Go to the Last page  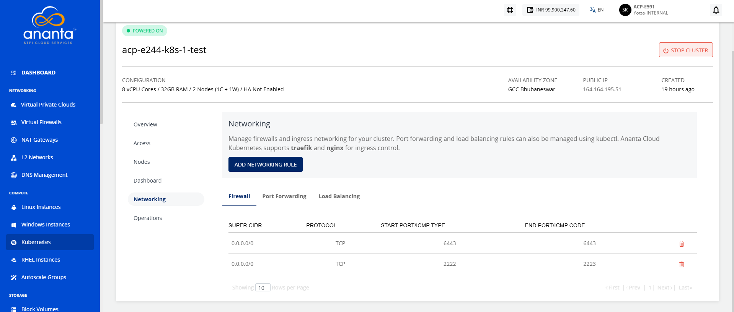click(685, 288)
